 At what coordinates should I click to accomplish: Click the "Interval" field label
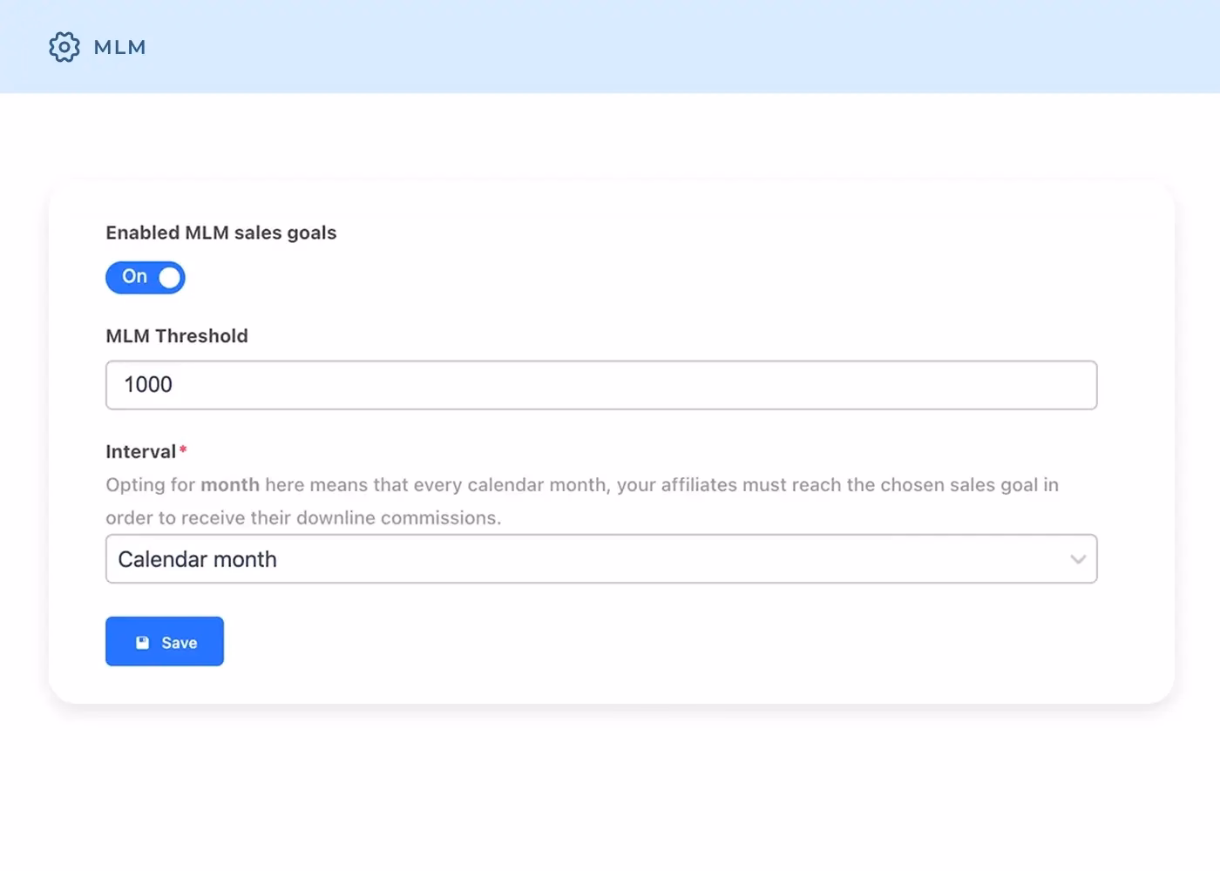point(140,452)
